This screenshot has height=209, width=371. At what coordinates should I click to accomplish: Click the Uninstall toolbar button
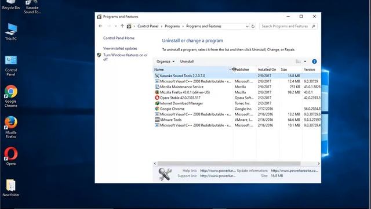click(187, 62)
